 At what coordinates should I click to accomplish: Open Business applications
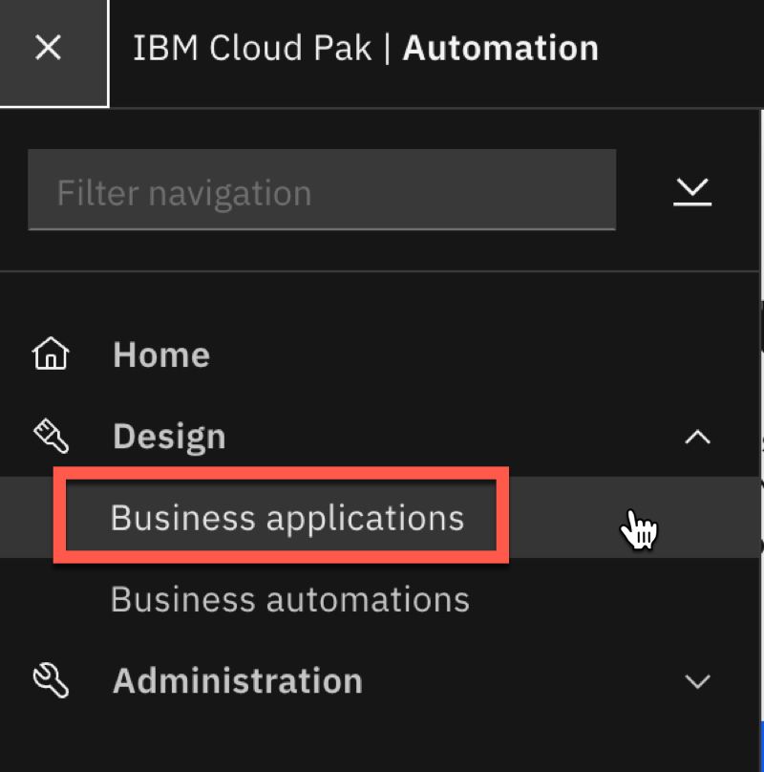[x=287, y=518]
